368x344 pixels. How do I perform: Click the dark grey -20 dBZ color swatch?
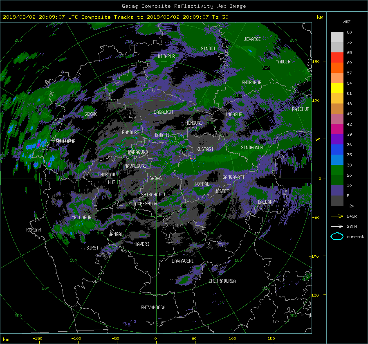(337, 200)
